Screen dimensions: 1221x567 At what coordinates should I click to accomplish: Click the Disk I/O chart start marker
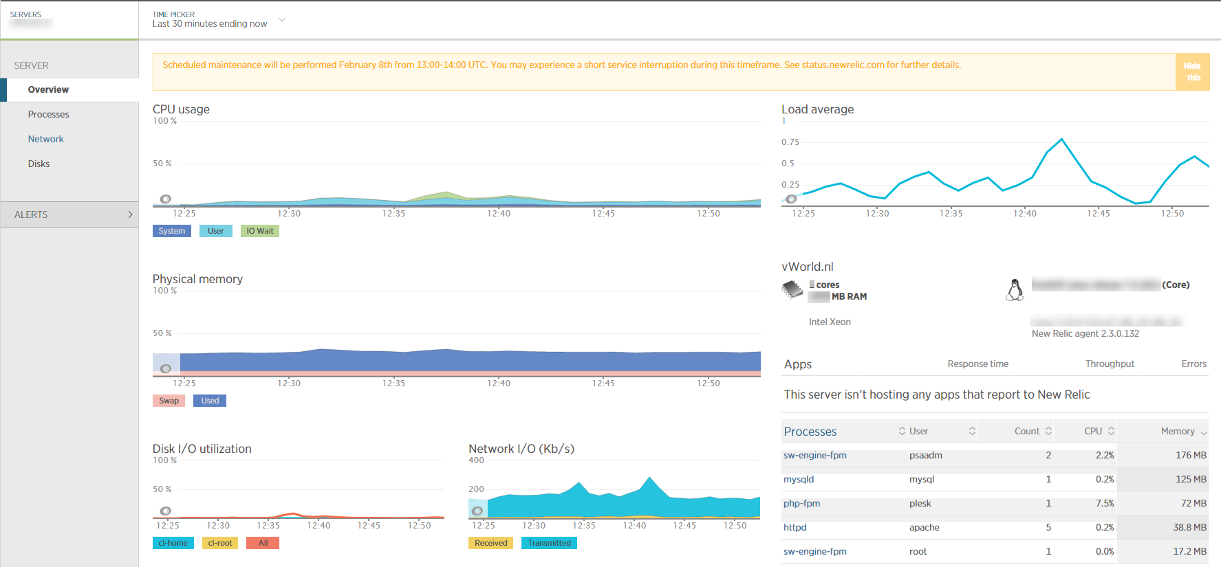165,511
